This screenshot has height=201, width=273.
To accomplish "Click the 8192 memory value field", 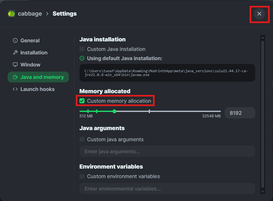I will (240, 113).
